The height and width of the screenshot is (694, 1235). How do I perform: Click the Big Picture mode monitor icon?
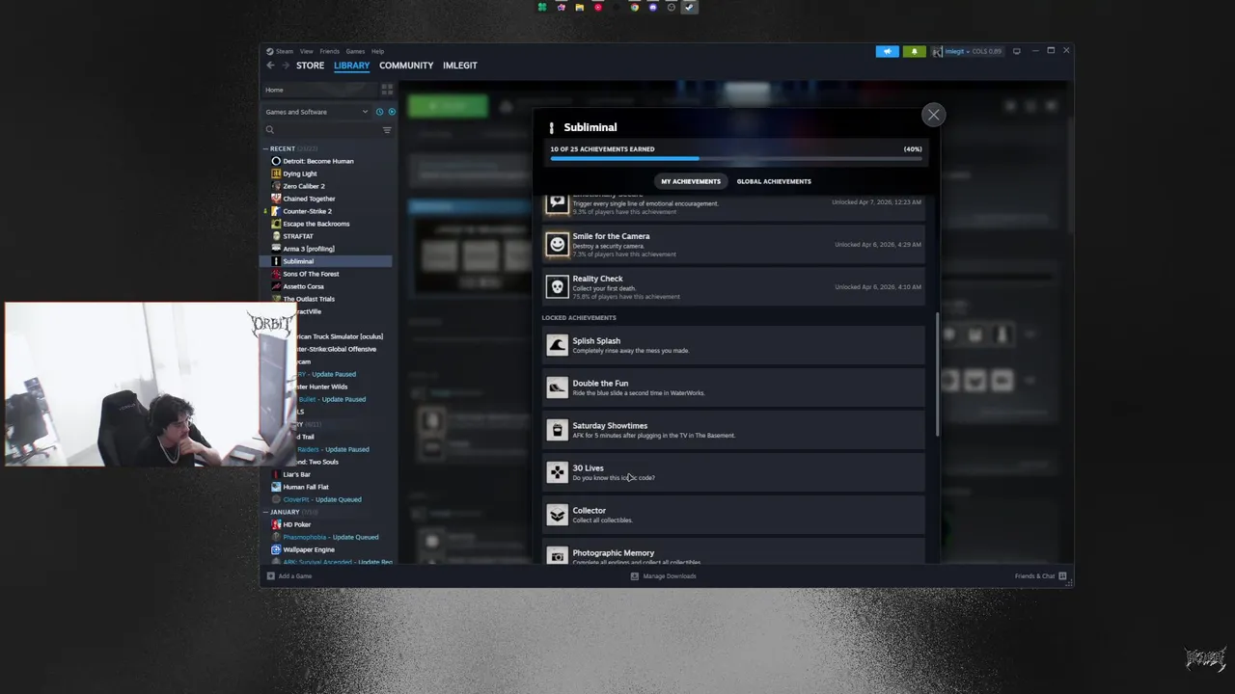tap(1016, 51)
